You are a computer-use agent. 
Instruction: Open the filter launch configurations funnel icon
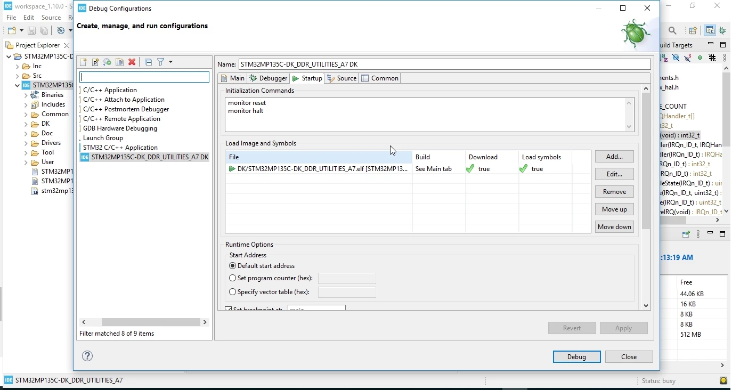point(161,62)
